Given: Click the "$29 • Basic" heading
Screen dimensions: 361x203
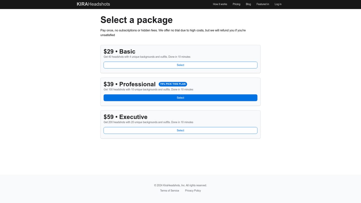Looking at the screenshot, I should tap(120, 51).
